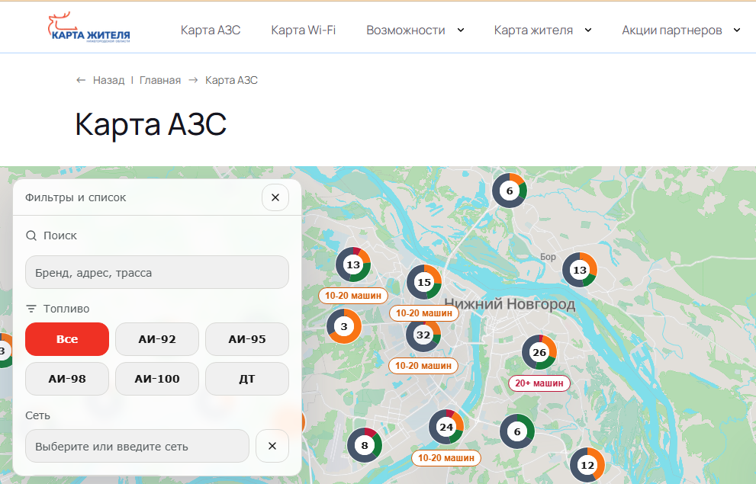The width and height of the screenshot is (756, 484).
Task: Expand the Возможности menu
Action: pos(415,30)
